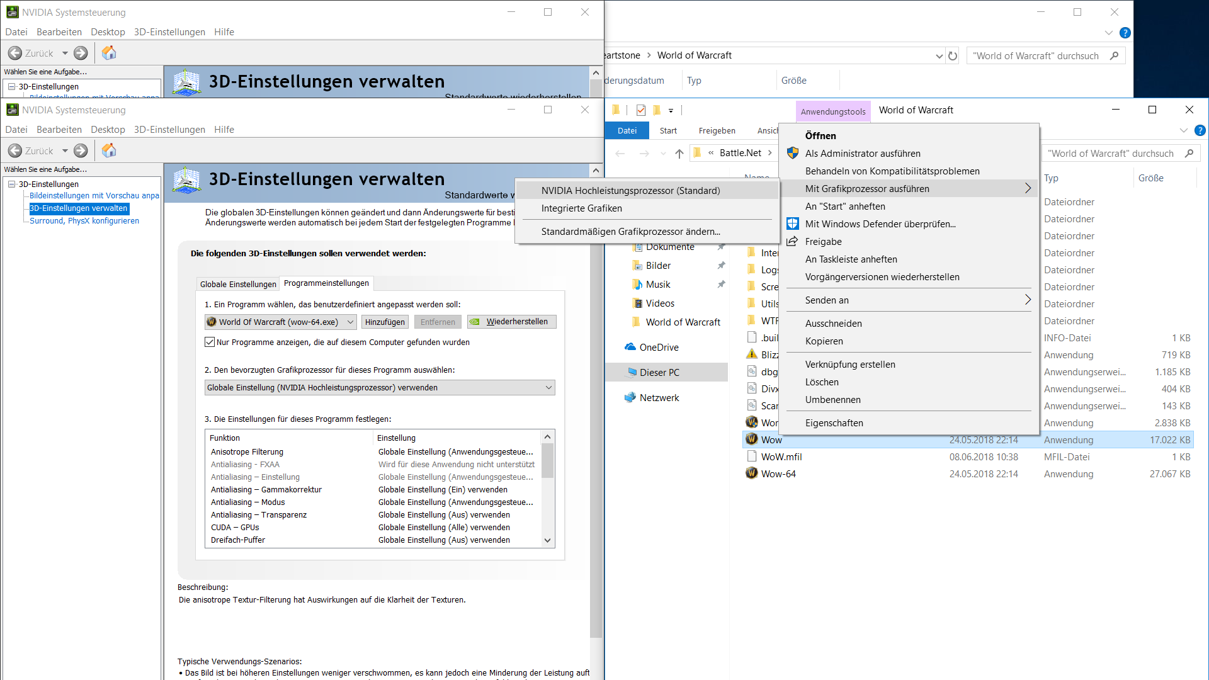
Task: Select the OneDrive cloud icon in sidebar
Action: 630,347
